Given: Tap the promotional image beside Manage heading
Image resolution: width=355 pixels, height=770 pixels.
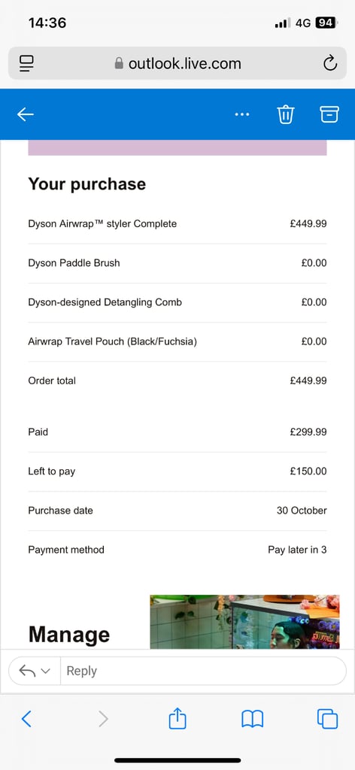Looking at the screenshot, I should (x=244, y=622).
